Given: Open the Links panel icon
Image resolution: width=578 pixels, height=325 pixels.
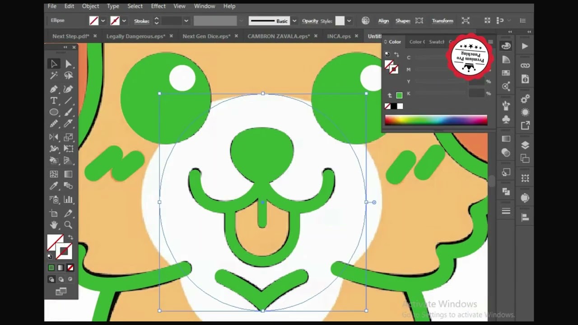Looking at the screenshot, I should [525, 66].
